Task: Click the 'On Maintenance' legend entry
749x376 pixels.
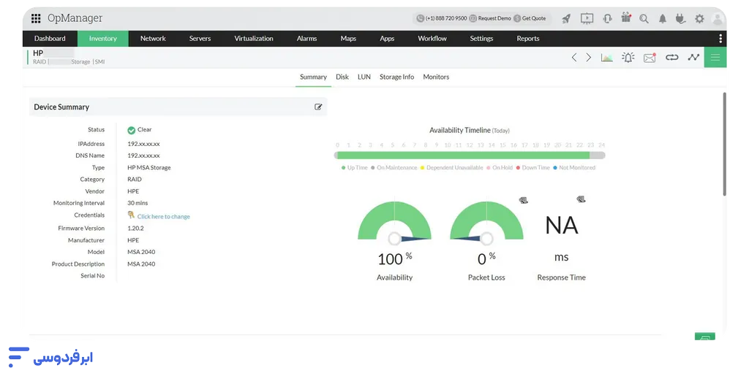Action: 394,168
